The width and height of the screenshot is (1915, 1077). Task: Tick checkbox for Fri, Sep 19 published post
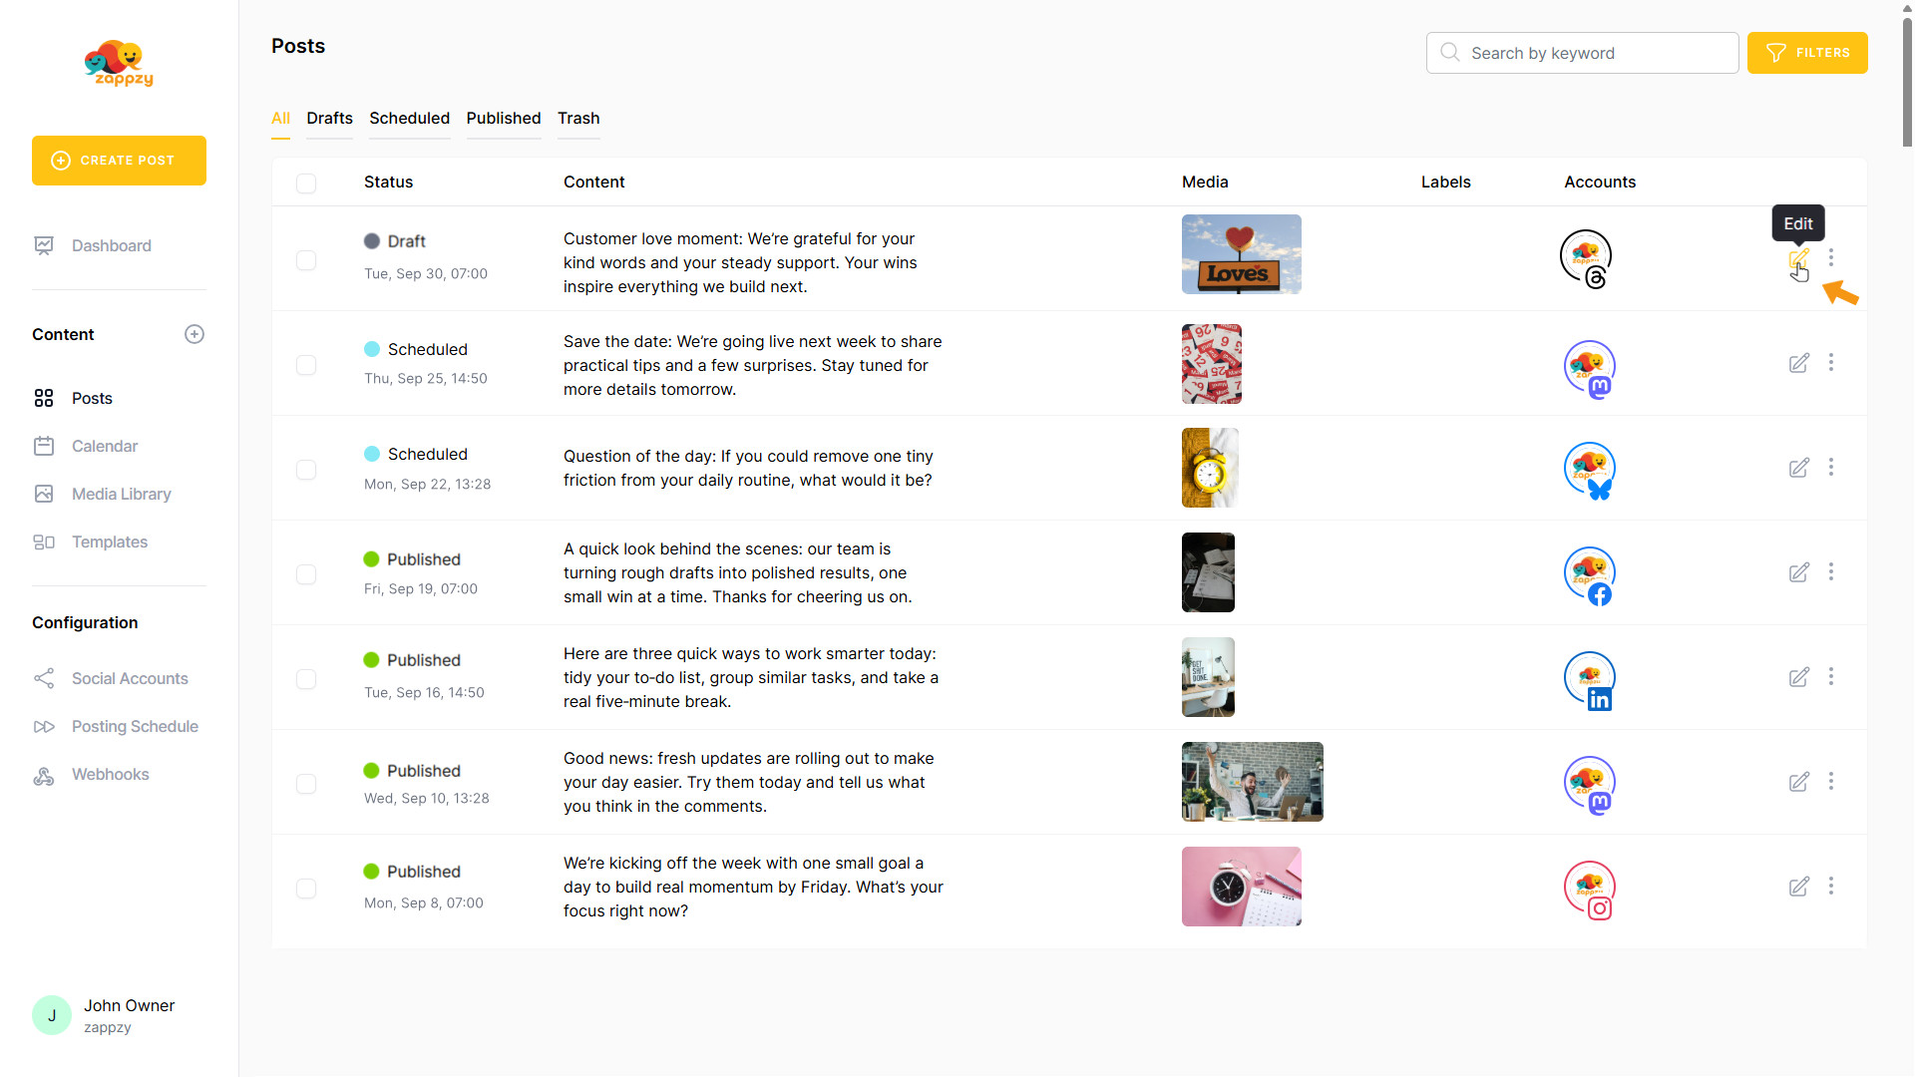click(306, 573)
